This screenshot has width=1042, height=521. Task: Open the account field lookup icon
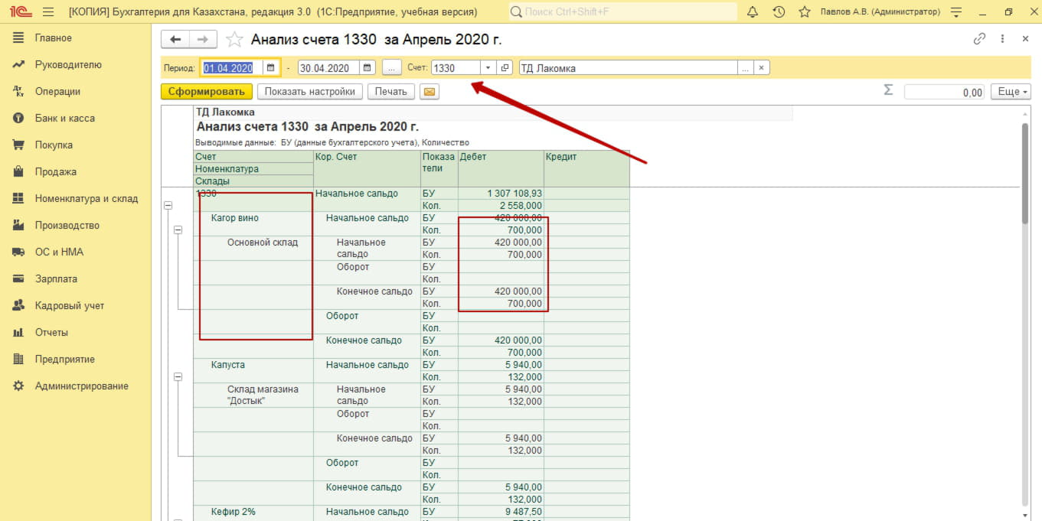[505, 68]
